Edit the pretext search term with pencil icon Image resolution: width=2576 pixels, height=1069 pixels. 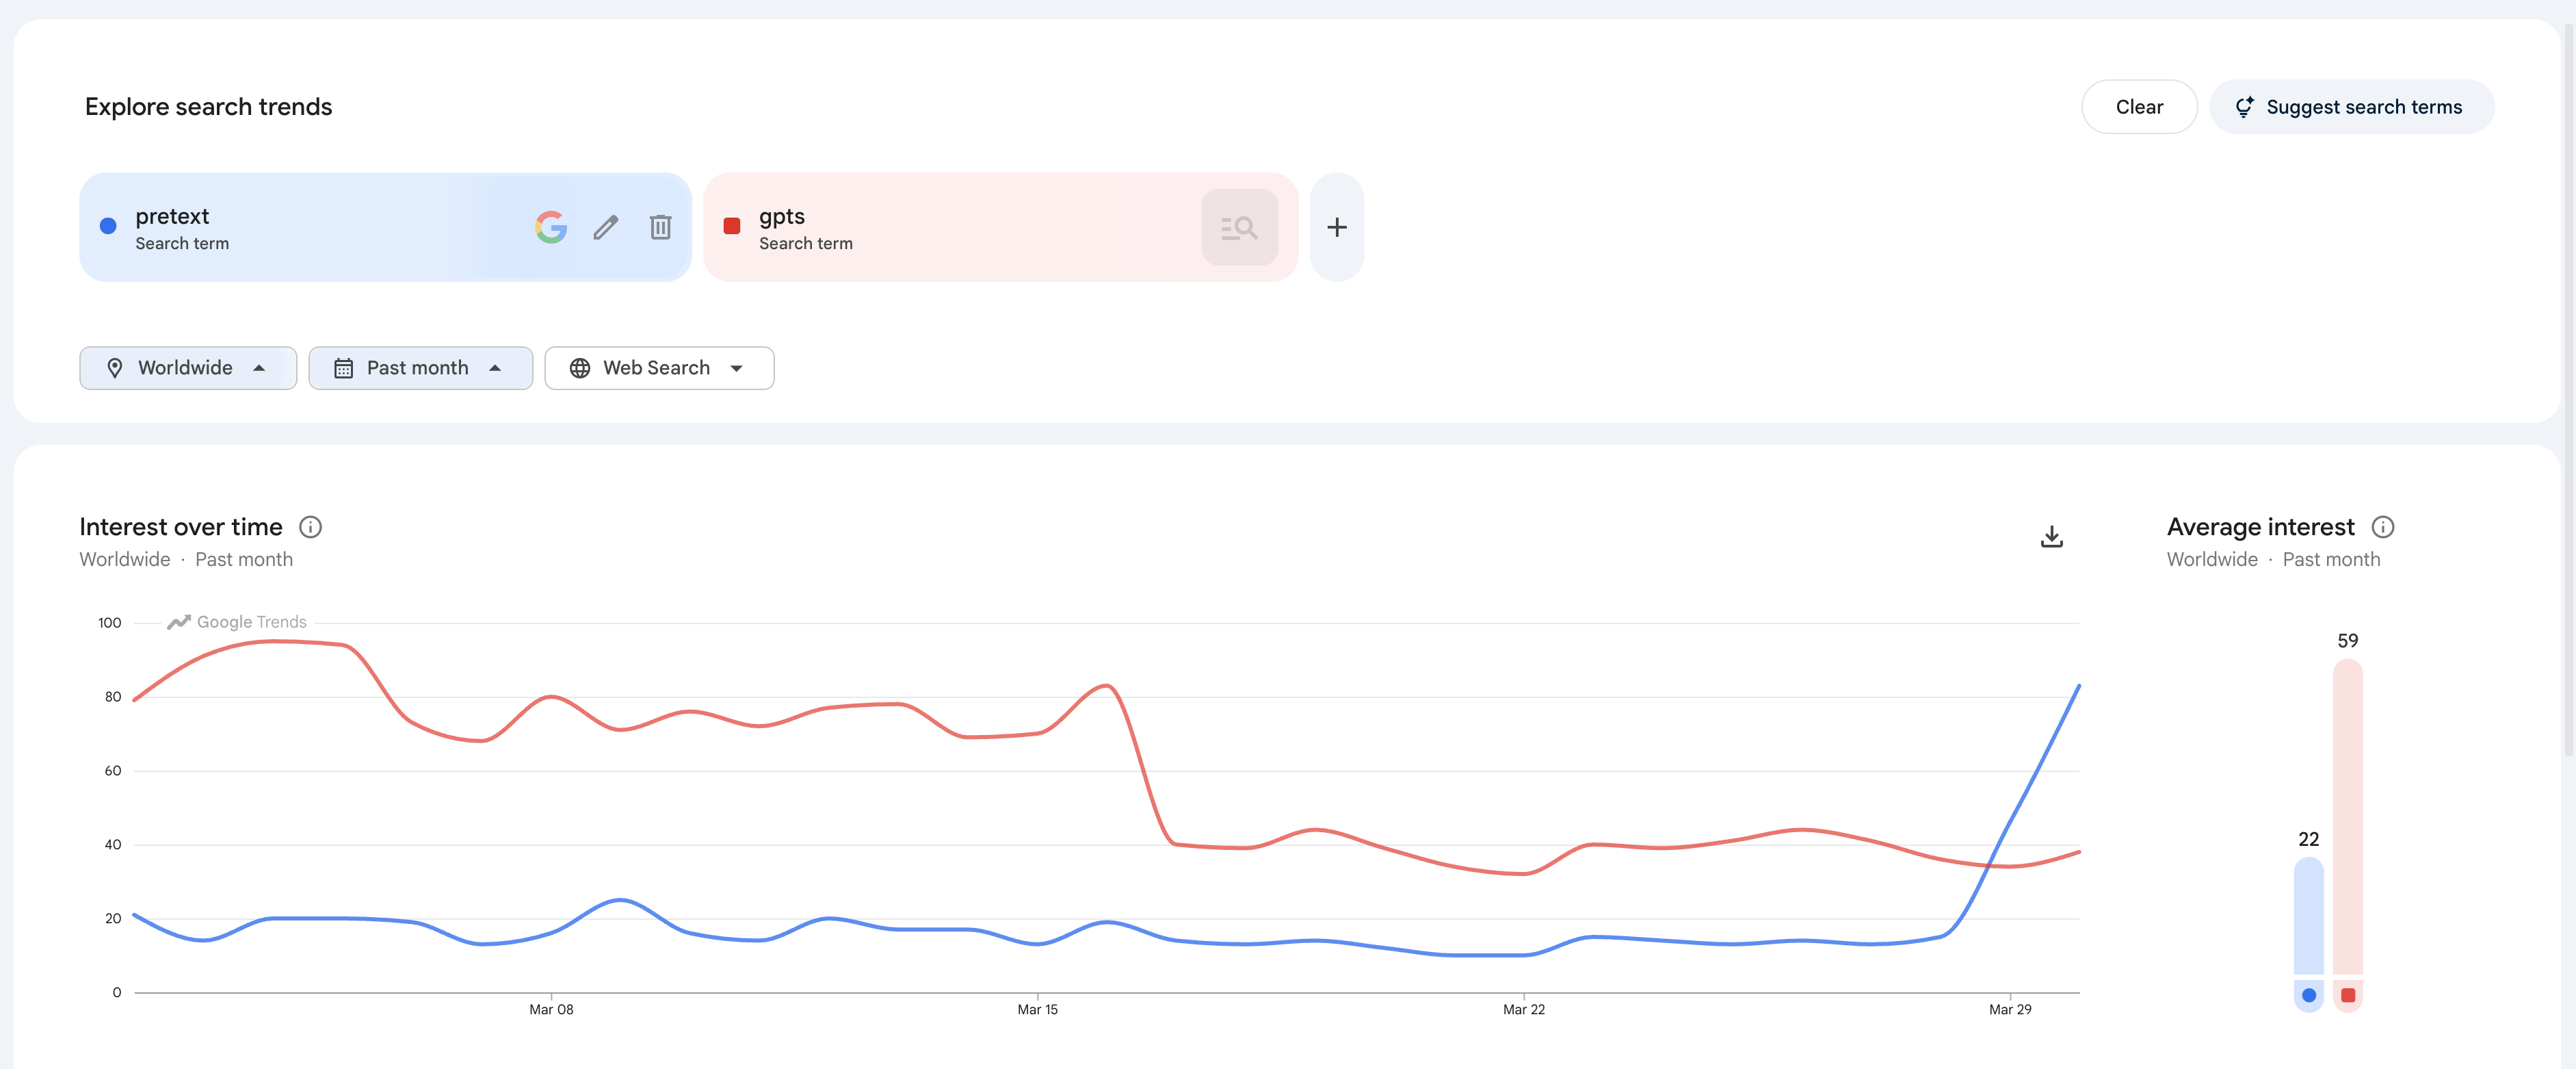point(605,227)
